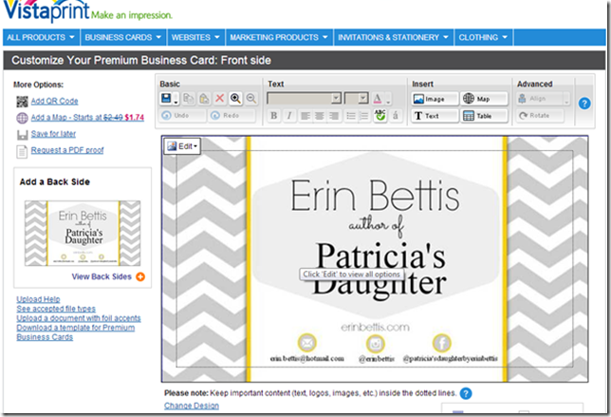Open the Invitations & Stationery menu

click(393, 37)
